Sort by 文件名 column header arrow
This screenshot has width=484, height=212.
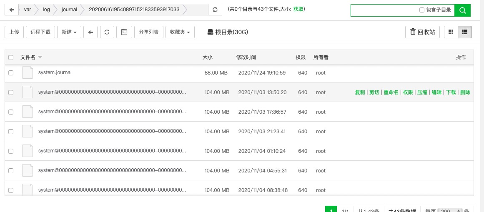click(x=40, y=57)
